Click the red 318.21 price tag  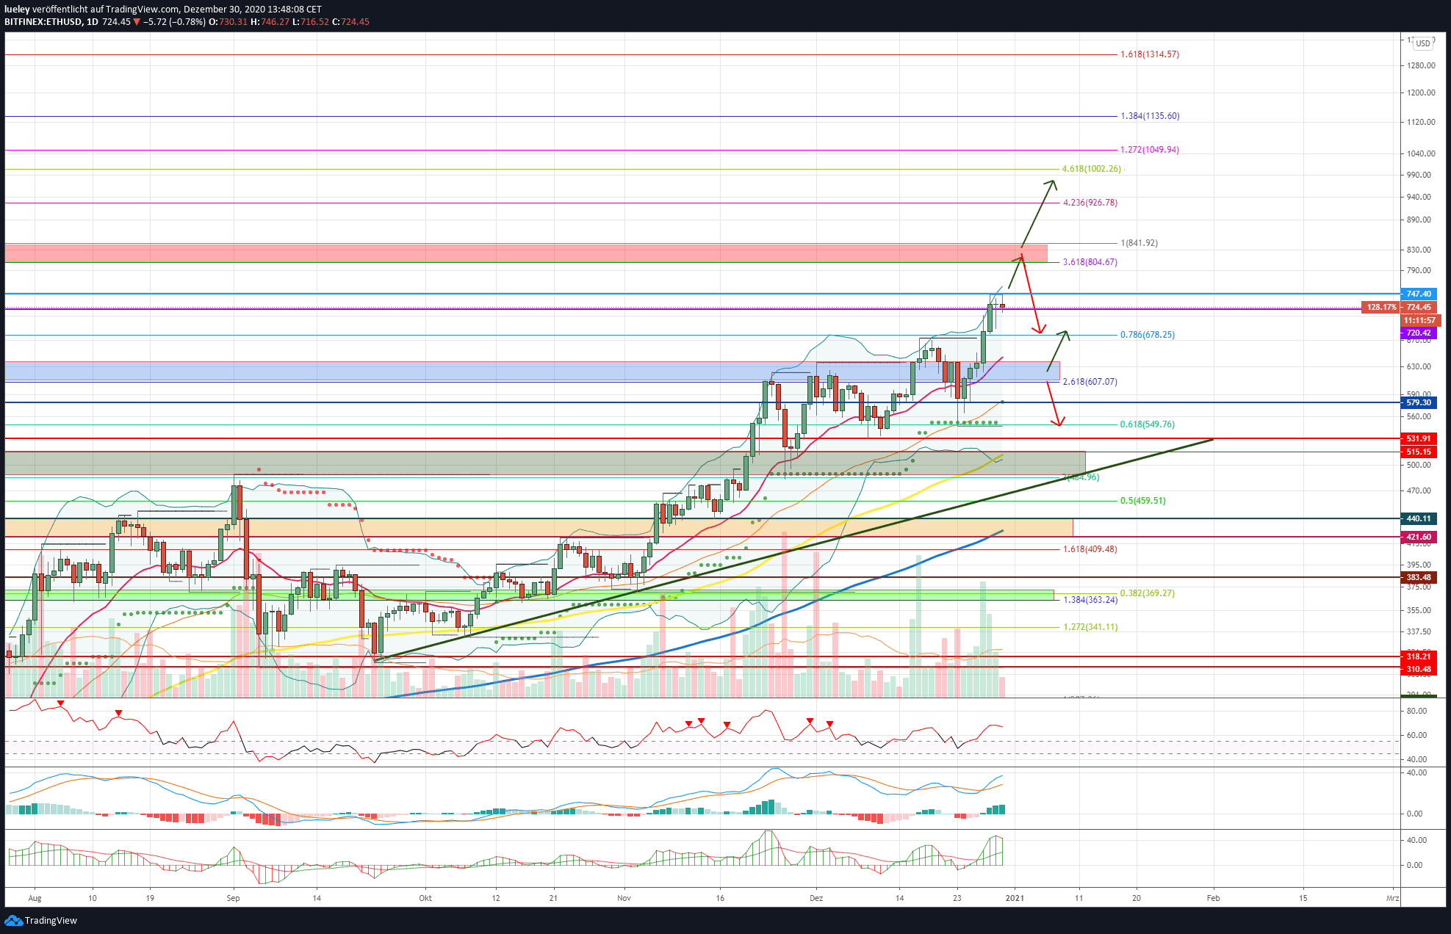[x=1419, y=656]
